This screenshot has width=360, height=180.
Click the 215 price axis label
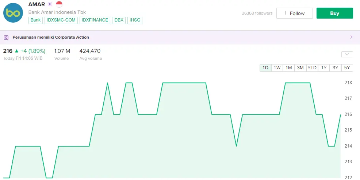coord(348,130)
